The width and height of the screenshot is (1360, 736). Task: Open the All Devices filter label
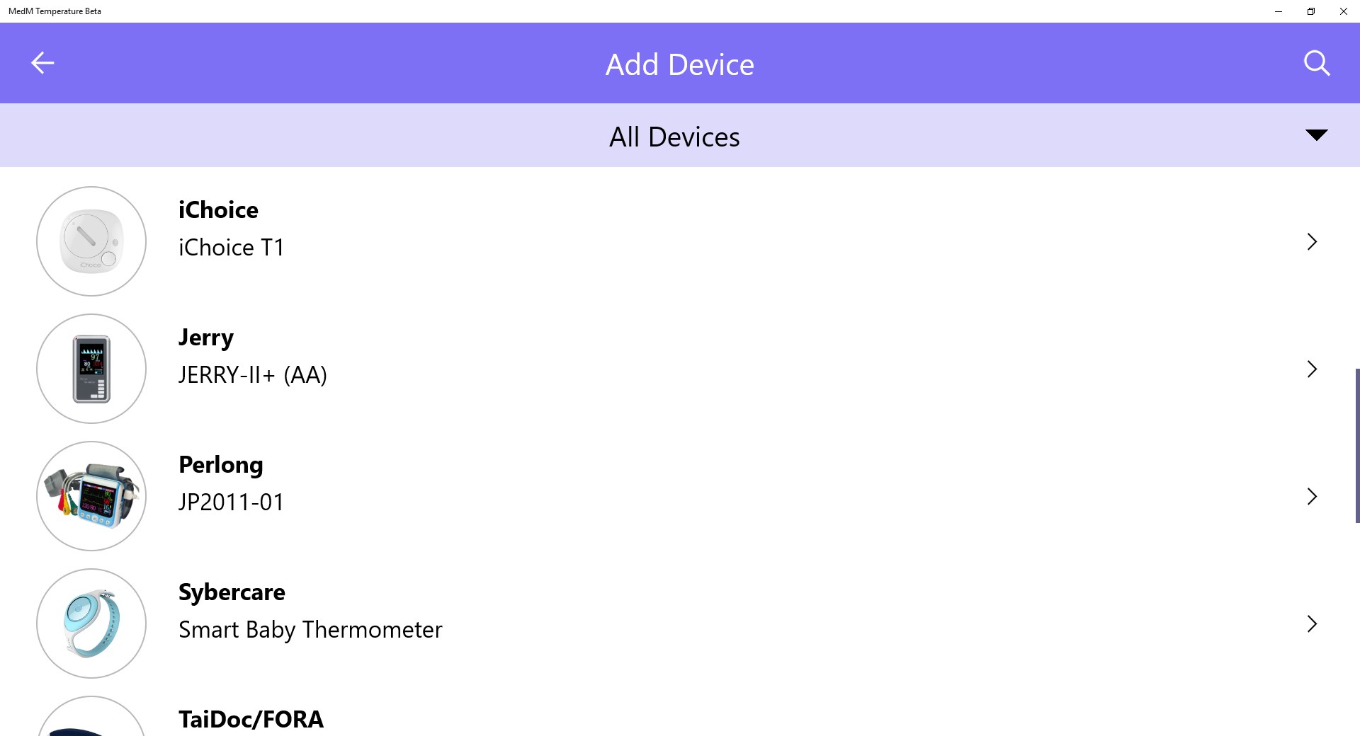click(x=674, y=137)
